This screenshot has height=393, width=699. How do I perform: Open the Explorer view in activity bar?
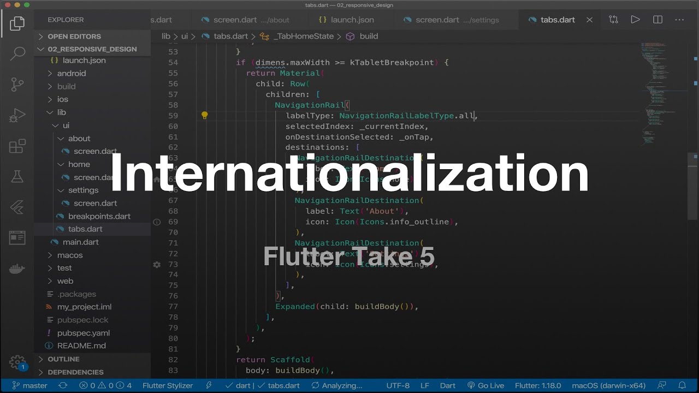point(17,23)
